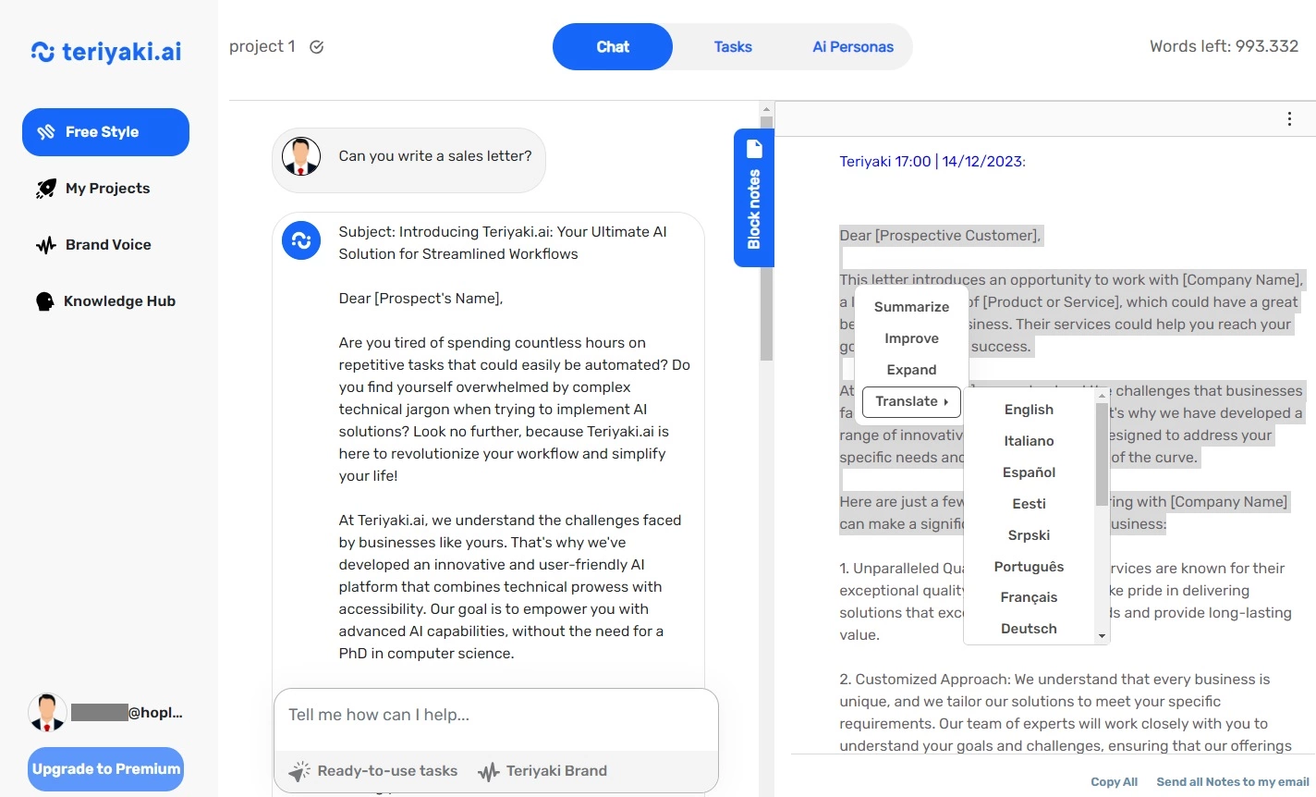Select Srpski translation language

[1029, 535]
